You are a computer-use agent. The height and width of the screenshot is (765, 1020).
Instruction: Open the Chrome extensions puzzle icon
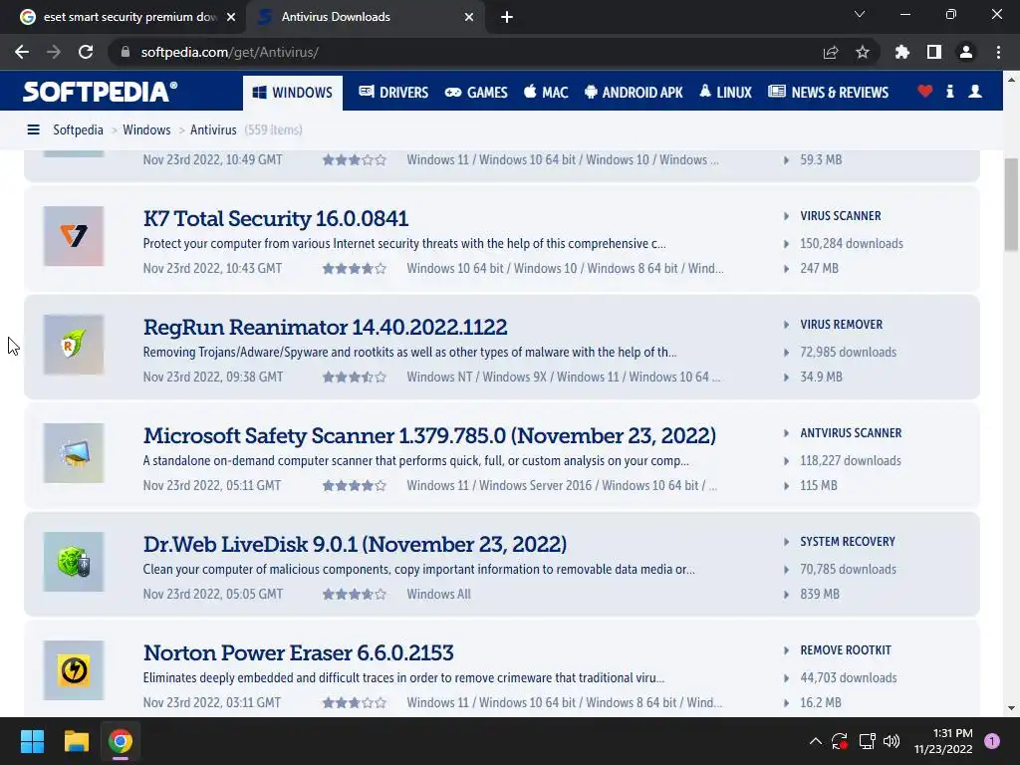click(902, 52)
